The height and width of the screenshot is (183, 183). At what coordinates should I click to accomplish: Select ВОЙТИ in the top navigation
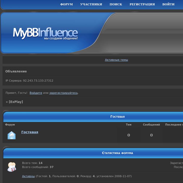(169, 4)
